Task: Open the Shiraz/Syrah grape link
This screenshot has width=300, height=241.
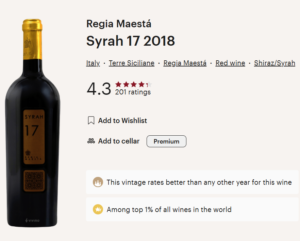Action: pyautogui.click(x=274, y=63)
